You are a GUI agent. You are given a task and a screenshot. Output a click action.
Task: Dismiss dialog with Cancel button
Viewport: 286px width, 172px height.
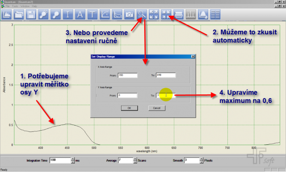[157, 108]
